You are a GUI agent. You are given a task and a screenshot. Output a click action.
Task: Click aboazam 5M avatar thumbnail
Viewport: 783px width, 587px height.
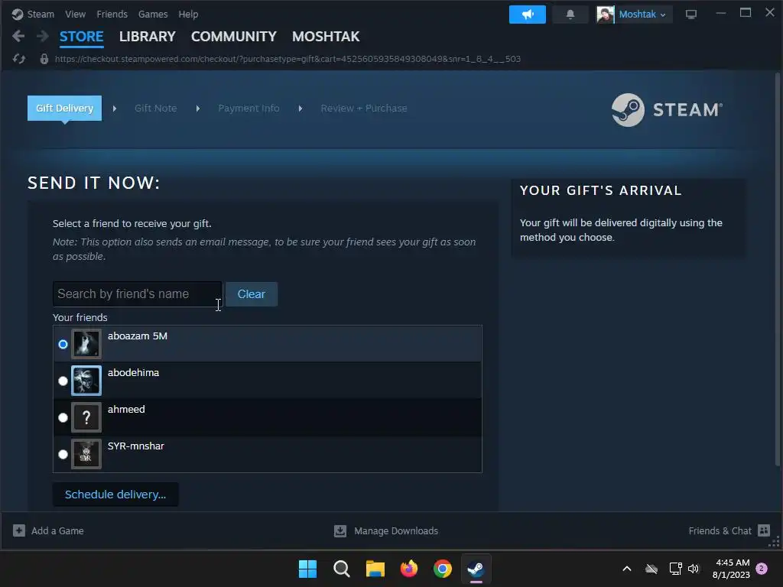coord(86,344)
